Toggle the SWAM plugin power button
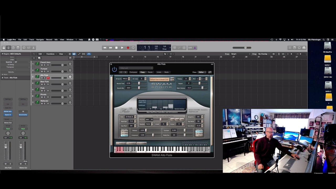The height and width of the screenshot is (189, 336). 114,69
